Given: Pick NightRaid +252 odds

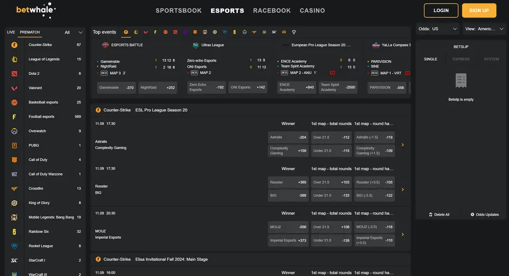Looking at the screenshot, I should [157, 88].
